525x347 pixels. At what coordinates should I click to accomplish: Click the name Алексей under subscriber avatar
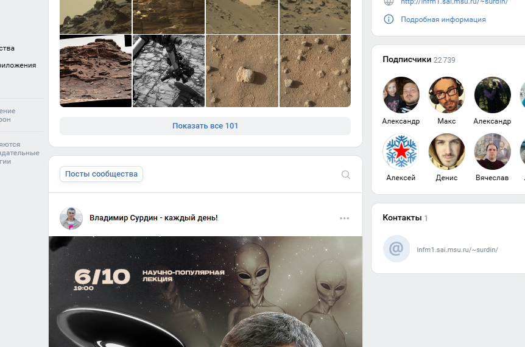pos(401,178)
